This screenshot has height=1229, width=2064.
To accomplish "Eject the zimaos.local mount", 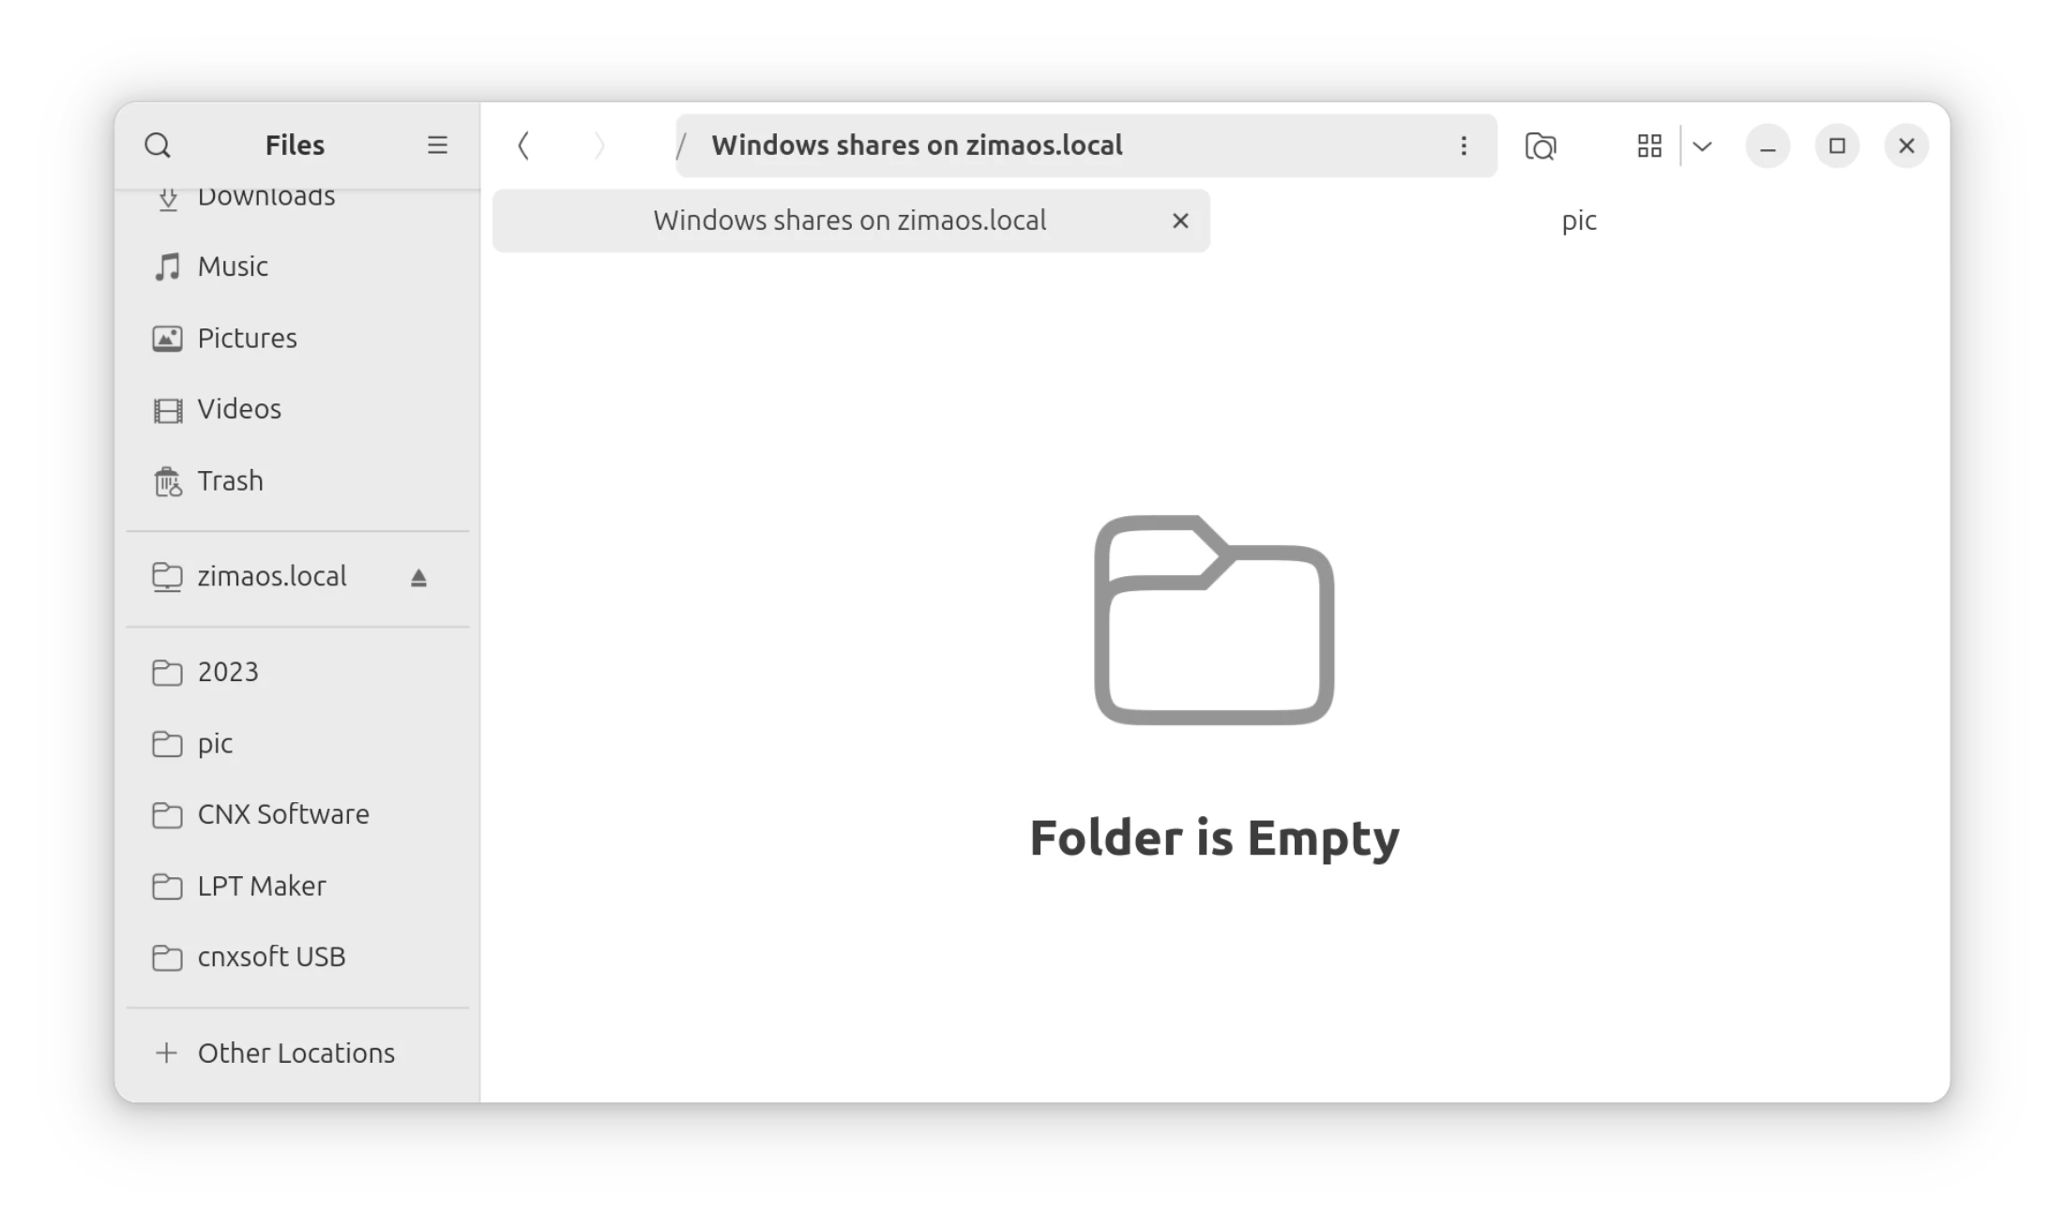I will click(x=418, y=578).
